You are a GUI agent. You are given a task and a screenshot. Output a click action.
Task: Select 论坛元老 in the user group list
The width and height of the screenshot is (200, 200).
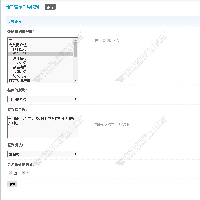click(x=40, y=76)
